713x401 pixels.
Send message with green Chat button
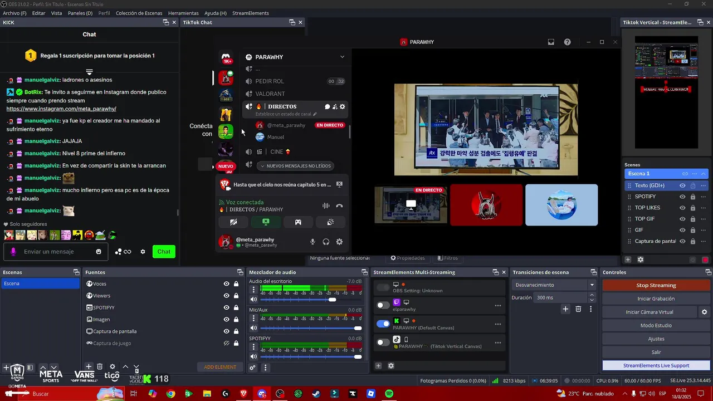164,252
